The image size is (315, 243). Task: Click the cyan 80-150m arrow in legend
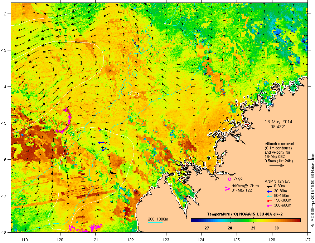coord(270,196)
